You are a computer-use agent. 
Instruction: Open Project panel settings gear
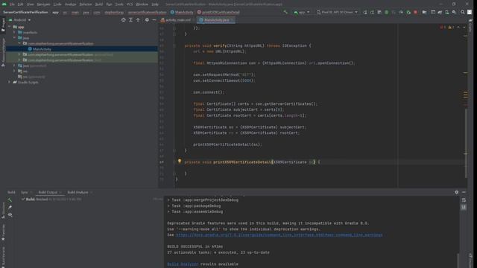[147, 20]
